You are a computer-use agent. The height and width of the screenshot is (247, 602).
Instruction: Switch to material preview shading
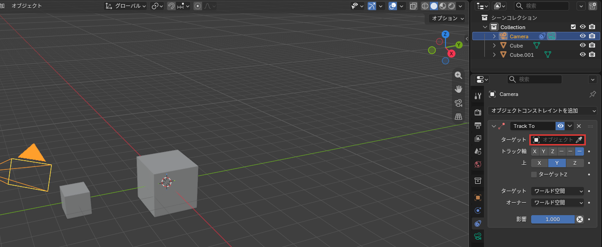(443, 6)
